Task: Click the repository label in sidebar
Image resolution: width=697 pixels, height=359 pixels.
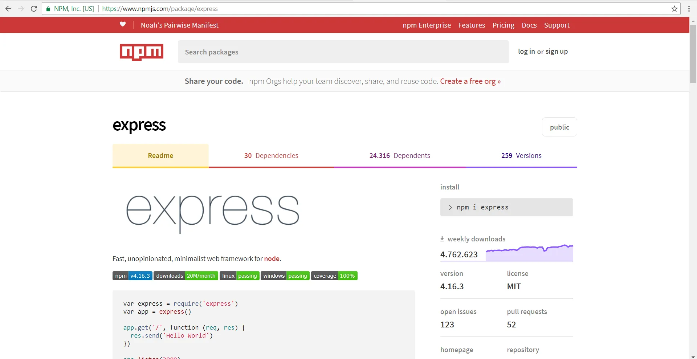Action: pos(523,350)
